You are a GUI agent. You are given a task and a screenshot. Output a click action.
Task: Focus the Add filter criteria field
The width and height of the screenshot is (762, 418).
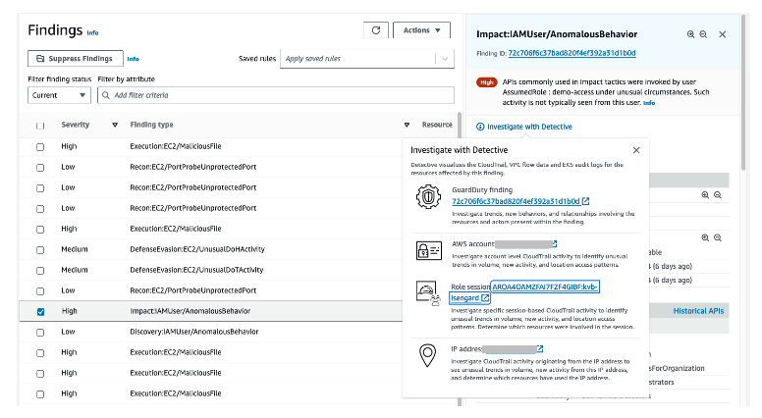coord(276,95)
